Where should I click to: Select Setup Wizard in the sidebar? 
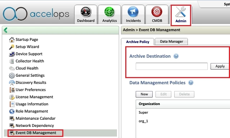27,47
